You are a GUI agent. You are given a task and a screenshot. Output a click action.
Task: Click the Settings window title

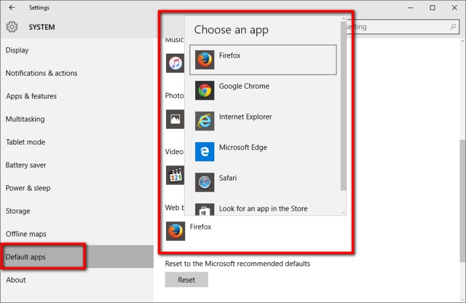point(39,8)
